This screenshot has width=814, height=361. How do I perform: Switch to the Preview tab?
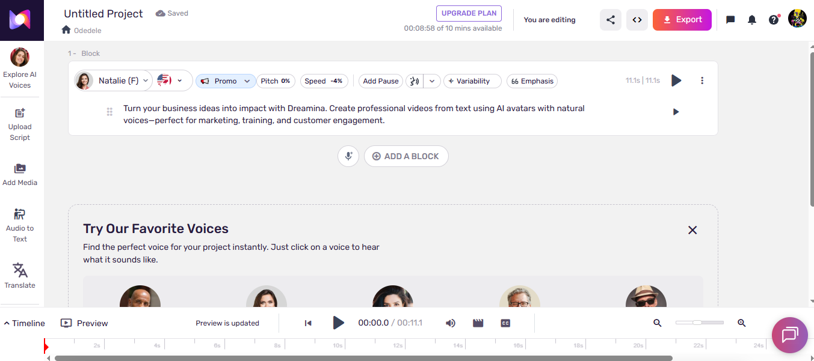tap(84, 323)
